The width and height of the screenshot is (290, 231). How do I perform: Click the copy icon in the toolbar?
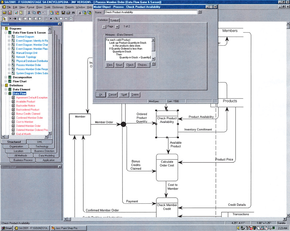click(x=34, y=13)
